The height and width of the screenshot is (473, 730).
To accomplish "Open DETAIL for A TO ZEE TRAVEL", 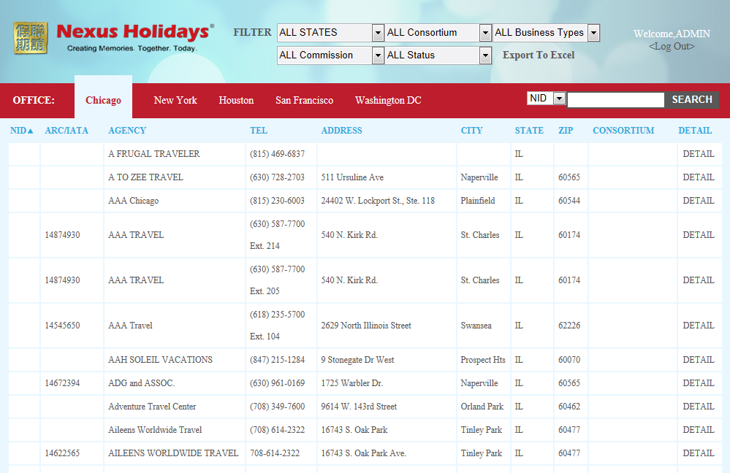I will pyautogui.click(x=699, y=177).
